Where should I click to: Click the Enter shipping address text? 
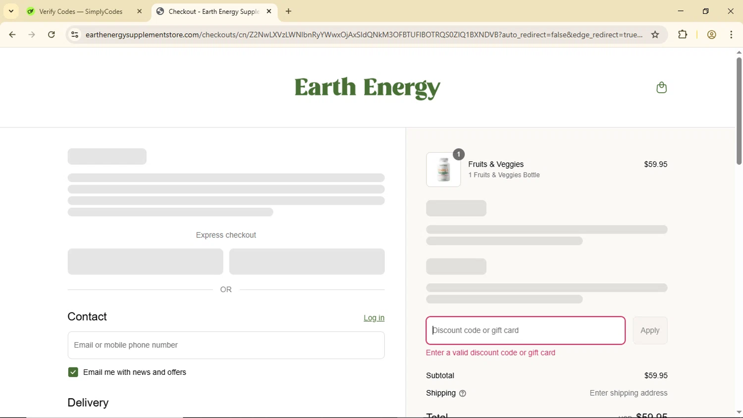click(629, 393)
